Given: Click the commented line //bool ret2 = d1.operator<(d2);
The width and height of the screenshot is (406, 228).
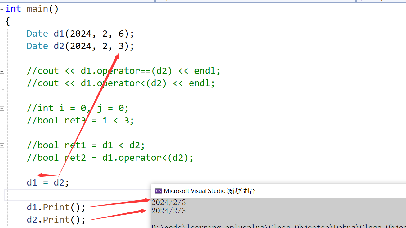Looking at the screenshot, I should click(x=110, y=158).
